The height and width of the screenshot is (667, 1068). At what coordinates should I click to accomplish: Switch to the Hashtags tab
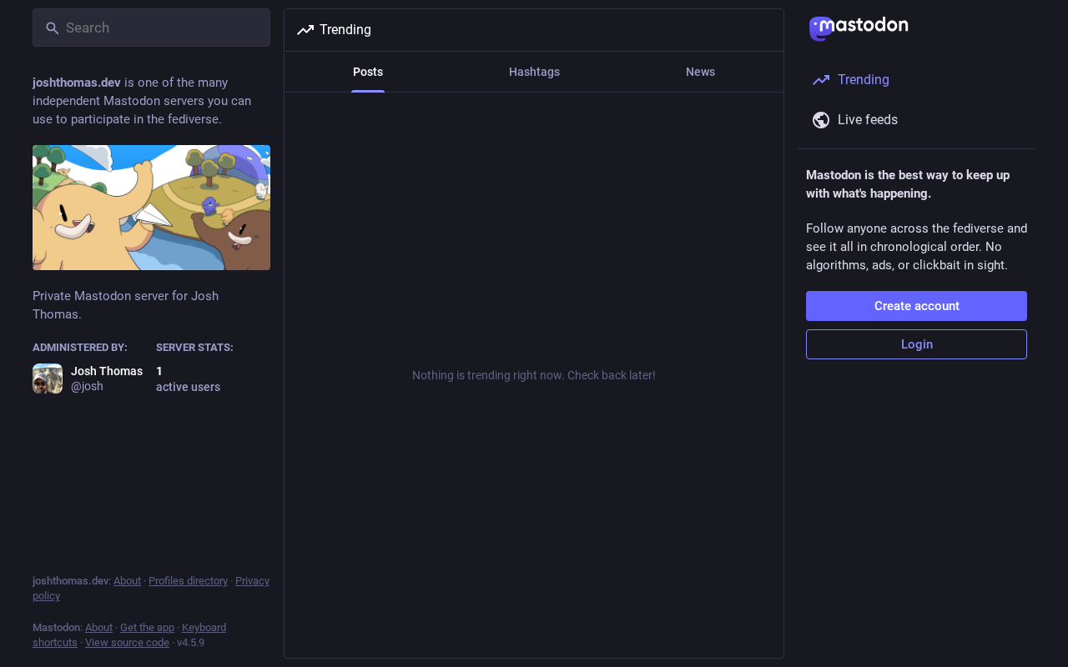[x=534, y=72]
